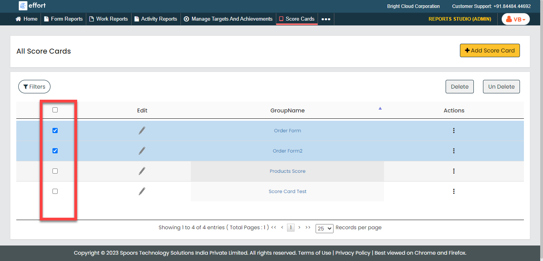Click the effort logo
The height and width of the screenshot is (261, 543).
[x=33, y=6]
